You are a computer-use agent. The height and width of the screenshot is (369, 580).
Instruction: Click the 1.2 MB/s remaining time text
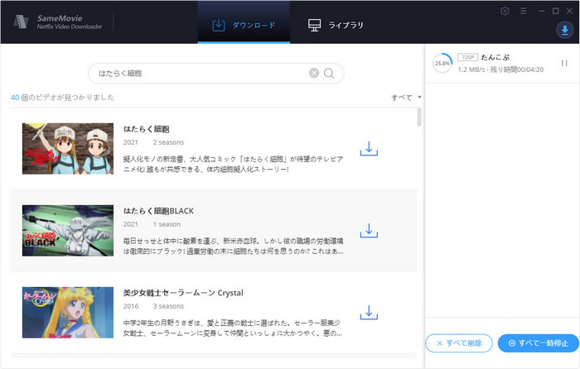point(500,69)
